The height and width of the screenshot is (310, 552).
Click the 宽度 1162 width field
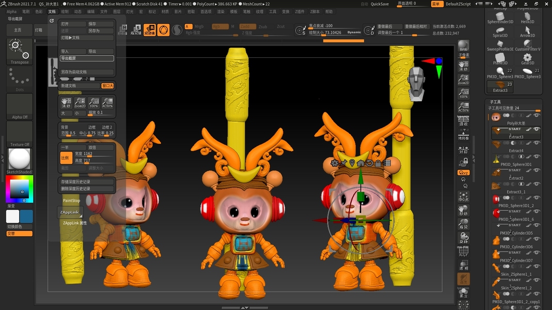(x=94, y=154)
